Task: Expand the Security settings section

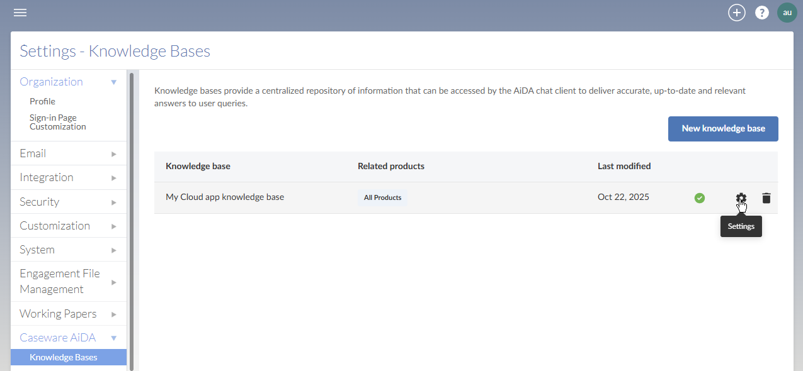Action: coord(68,201)
